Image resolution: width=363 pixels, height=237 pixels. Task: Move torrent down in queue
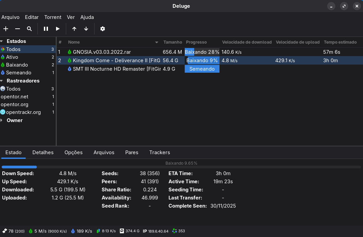click(x=86, y=29)
